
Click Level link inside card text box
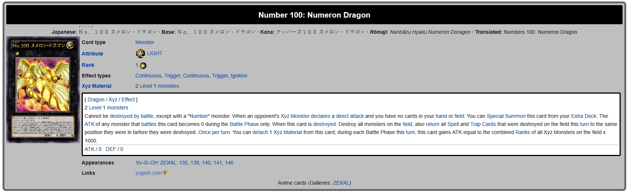(x=95, y=108)
